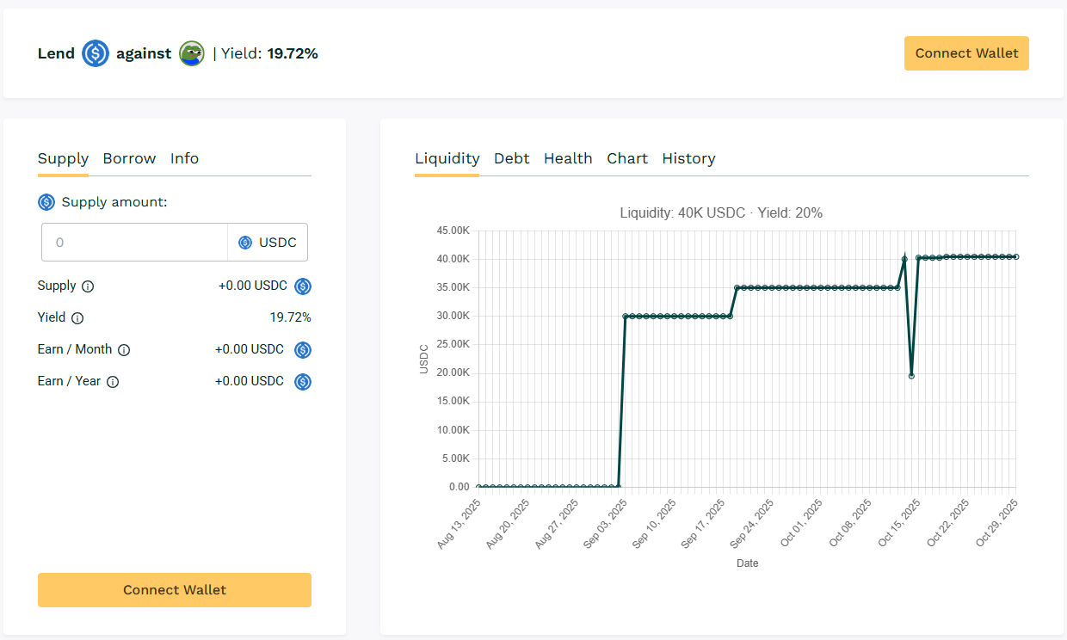Open the Yield info tooltip icon
This screenshot has height=640, width=1067.
click(x=77, y=317)
